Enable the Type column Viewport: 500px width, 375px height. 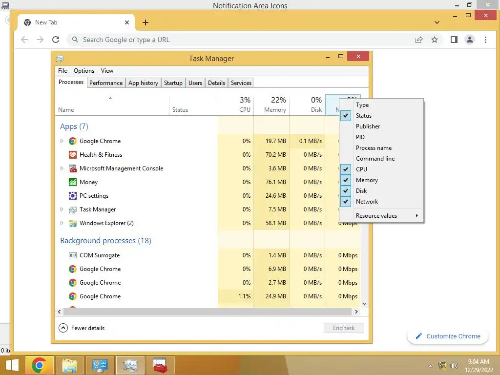(381, 105)
